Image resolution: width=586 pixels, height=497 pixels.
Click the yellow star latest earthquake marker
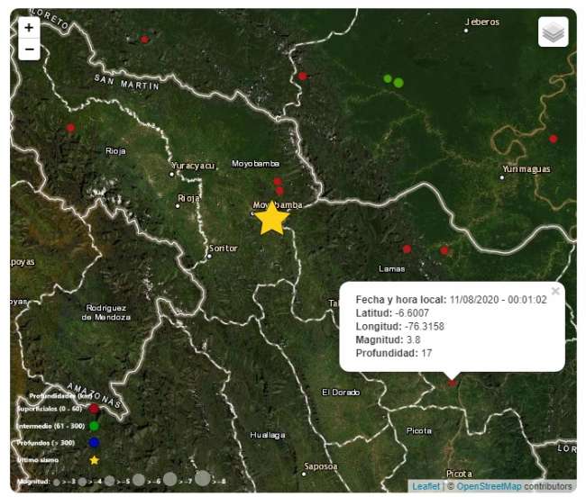(271, 219)
